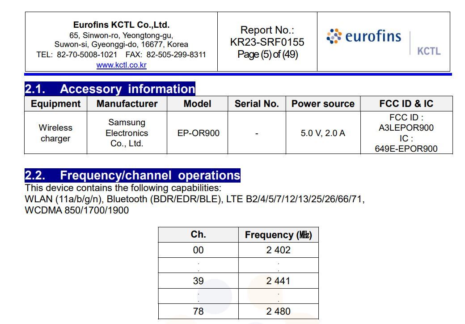The height and width of the screenshot is (324, 465).
Task: Click the 'Frequency (MHz)' column header
Action: point(279,235)
